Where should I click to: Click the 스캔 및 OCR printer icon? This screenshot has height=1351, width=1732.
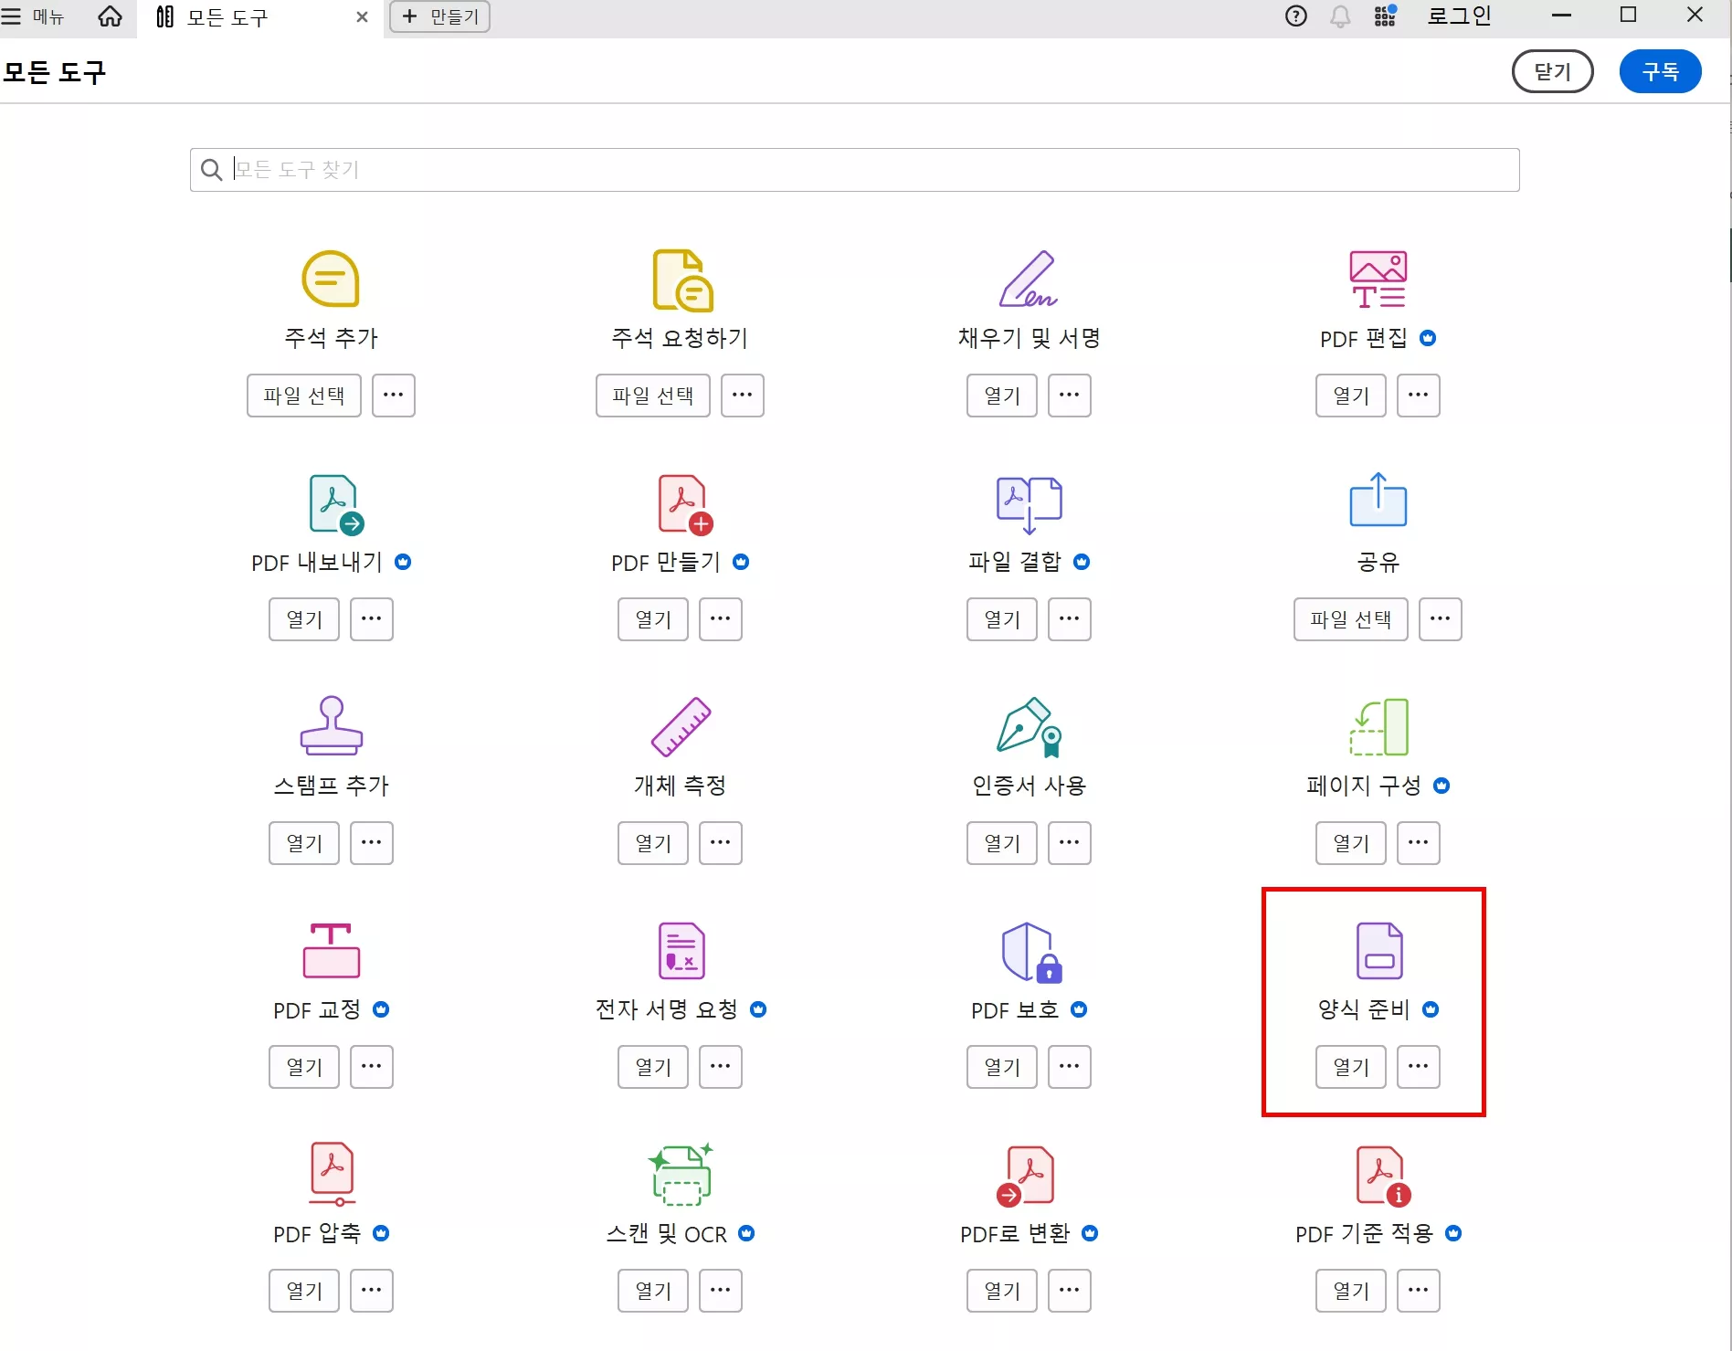click(681, 1175)
